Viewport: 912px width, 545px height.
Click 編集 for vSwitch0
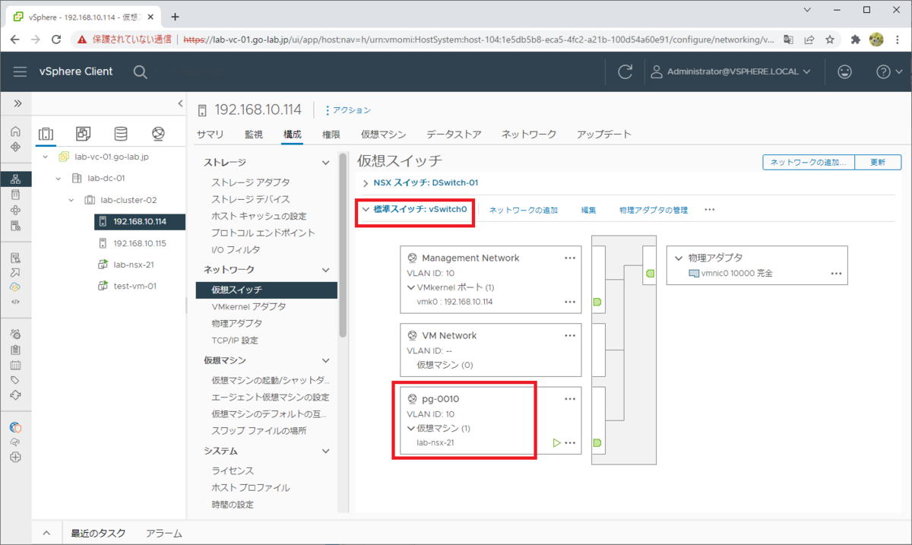(x=588, y=210)
